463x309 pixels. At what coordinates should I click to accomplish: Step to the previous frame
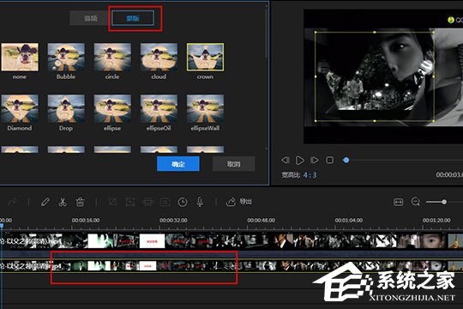285,161
